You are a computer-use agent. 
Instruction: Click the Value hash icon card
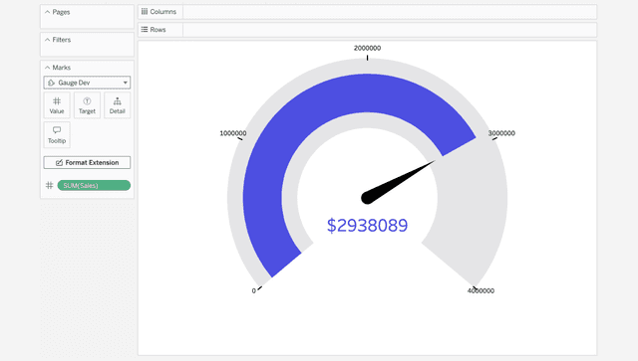point(57,105)
